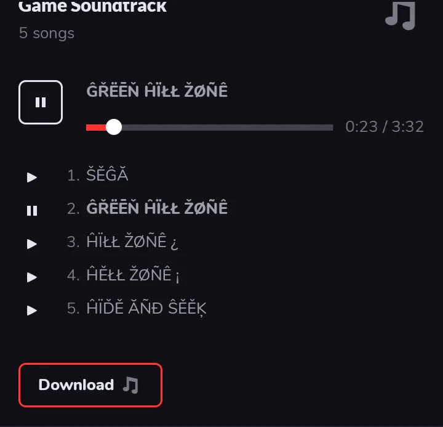Click the now-playing title above progress bar
This screenshot has height=427, width=443.
click(x=157, y=91)
